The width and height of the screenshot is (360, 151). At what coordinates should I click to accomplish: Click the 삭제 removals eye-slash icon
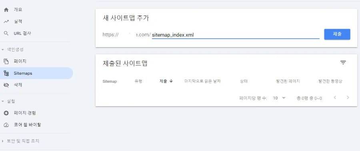(x=6, y=85)
